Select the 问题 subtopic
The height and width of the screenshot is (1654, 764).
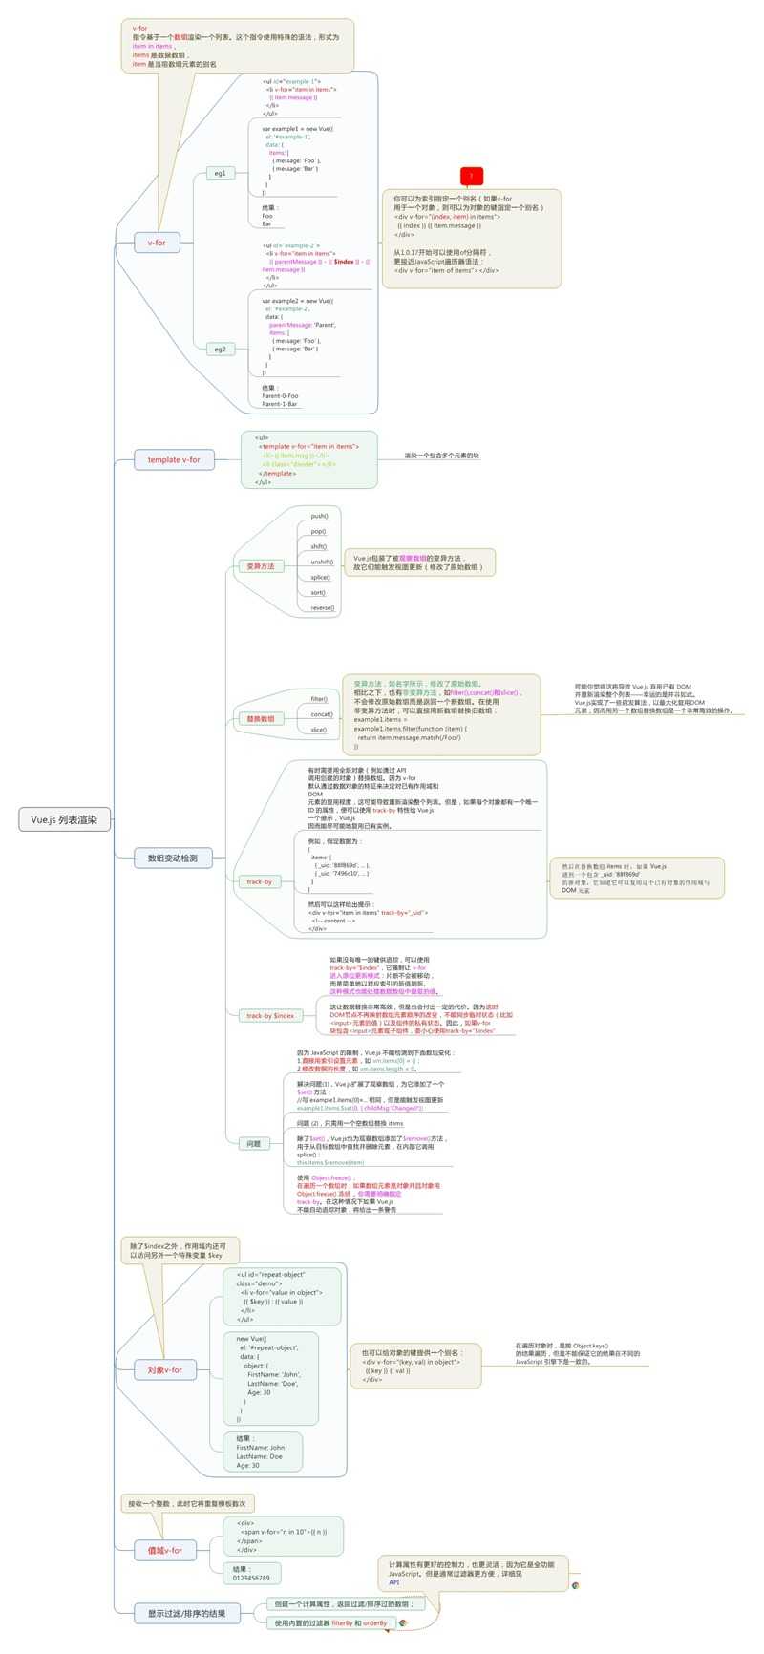[x=253, y=1143]
